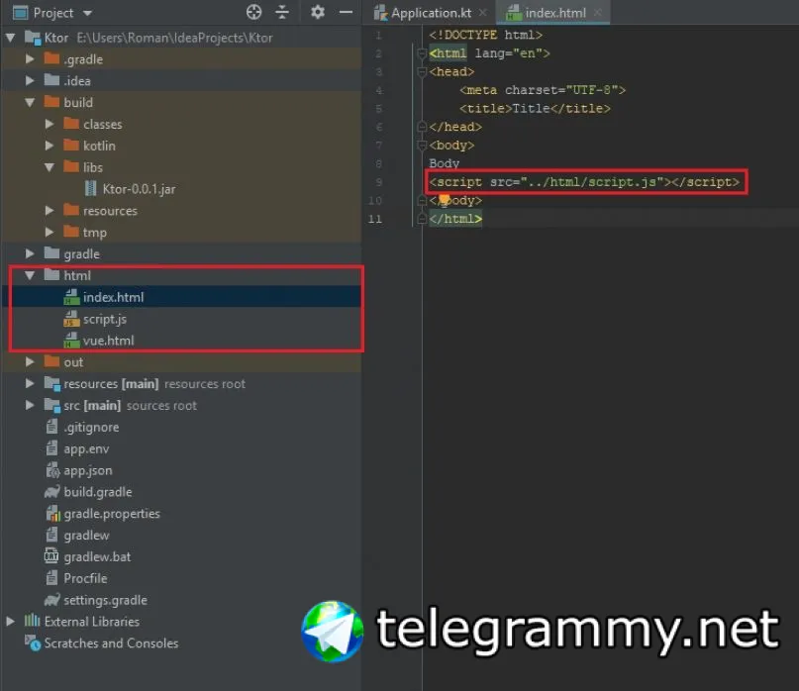Expand the gradle folder
799x691 pixels.
point(30,253)
